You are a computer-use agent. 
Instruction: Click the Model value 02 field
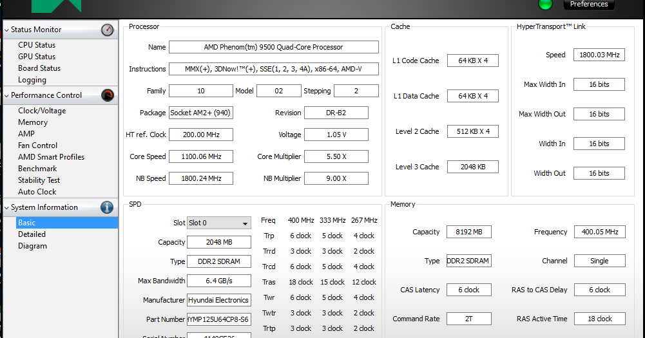coord(279,91)
